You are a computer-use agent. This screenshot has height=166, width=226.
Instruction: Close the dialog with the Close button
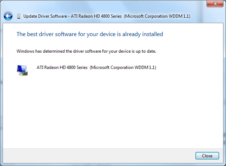(x=207, y=156)
